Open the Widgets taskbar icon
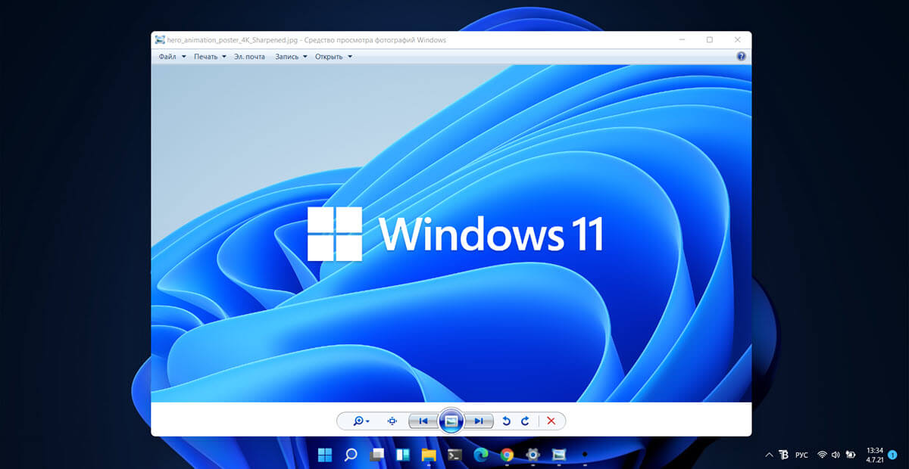This screenshot has width=909, height=469. coord(402,455)
